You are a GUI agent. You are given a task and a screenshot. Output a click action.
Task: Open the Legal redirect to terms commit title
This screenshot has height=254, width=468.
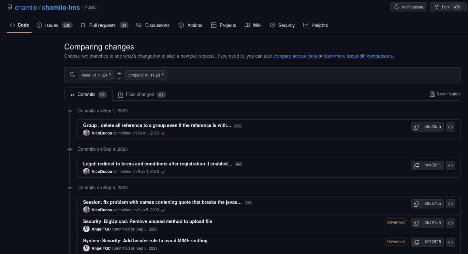pyautogui.click(x=157, y=164)
